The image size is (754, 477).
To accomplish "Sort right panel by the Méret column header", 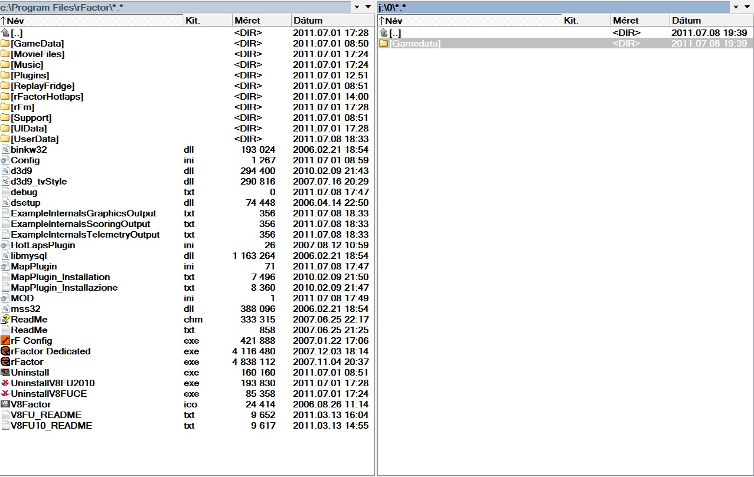I will tap(641, 21).
